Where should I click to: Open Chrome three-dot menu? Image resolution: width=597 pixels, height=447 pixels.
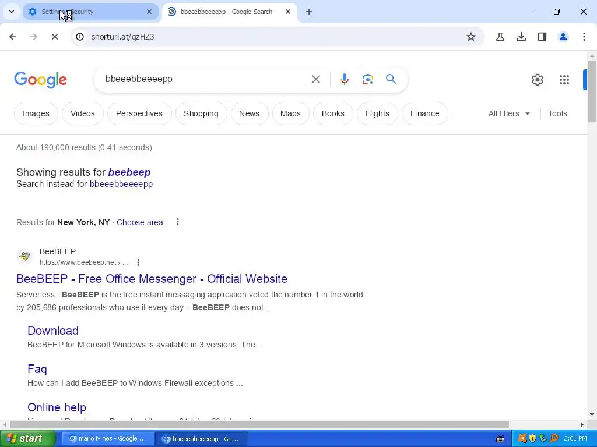(x=584, y=37)
